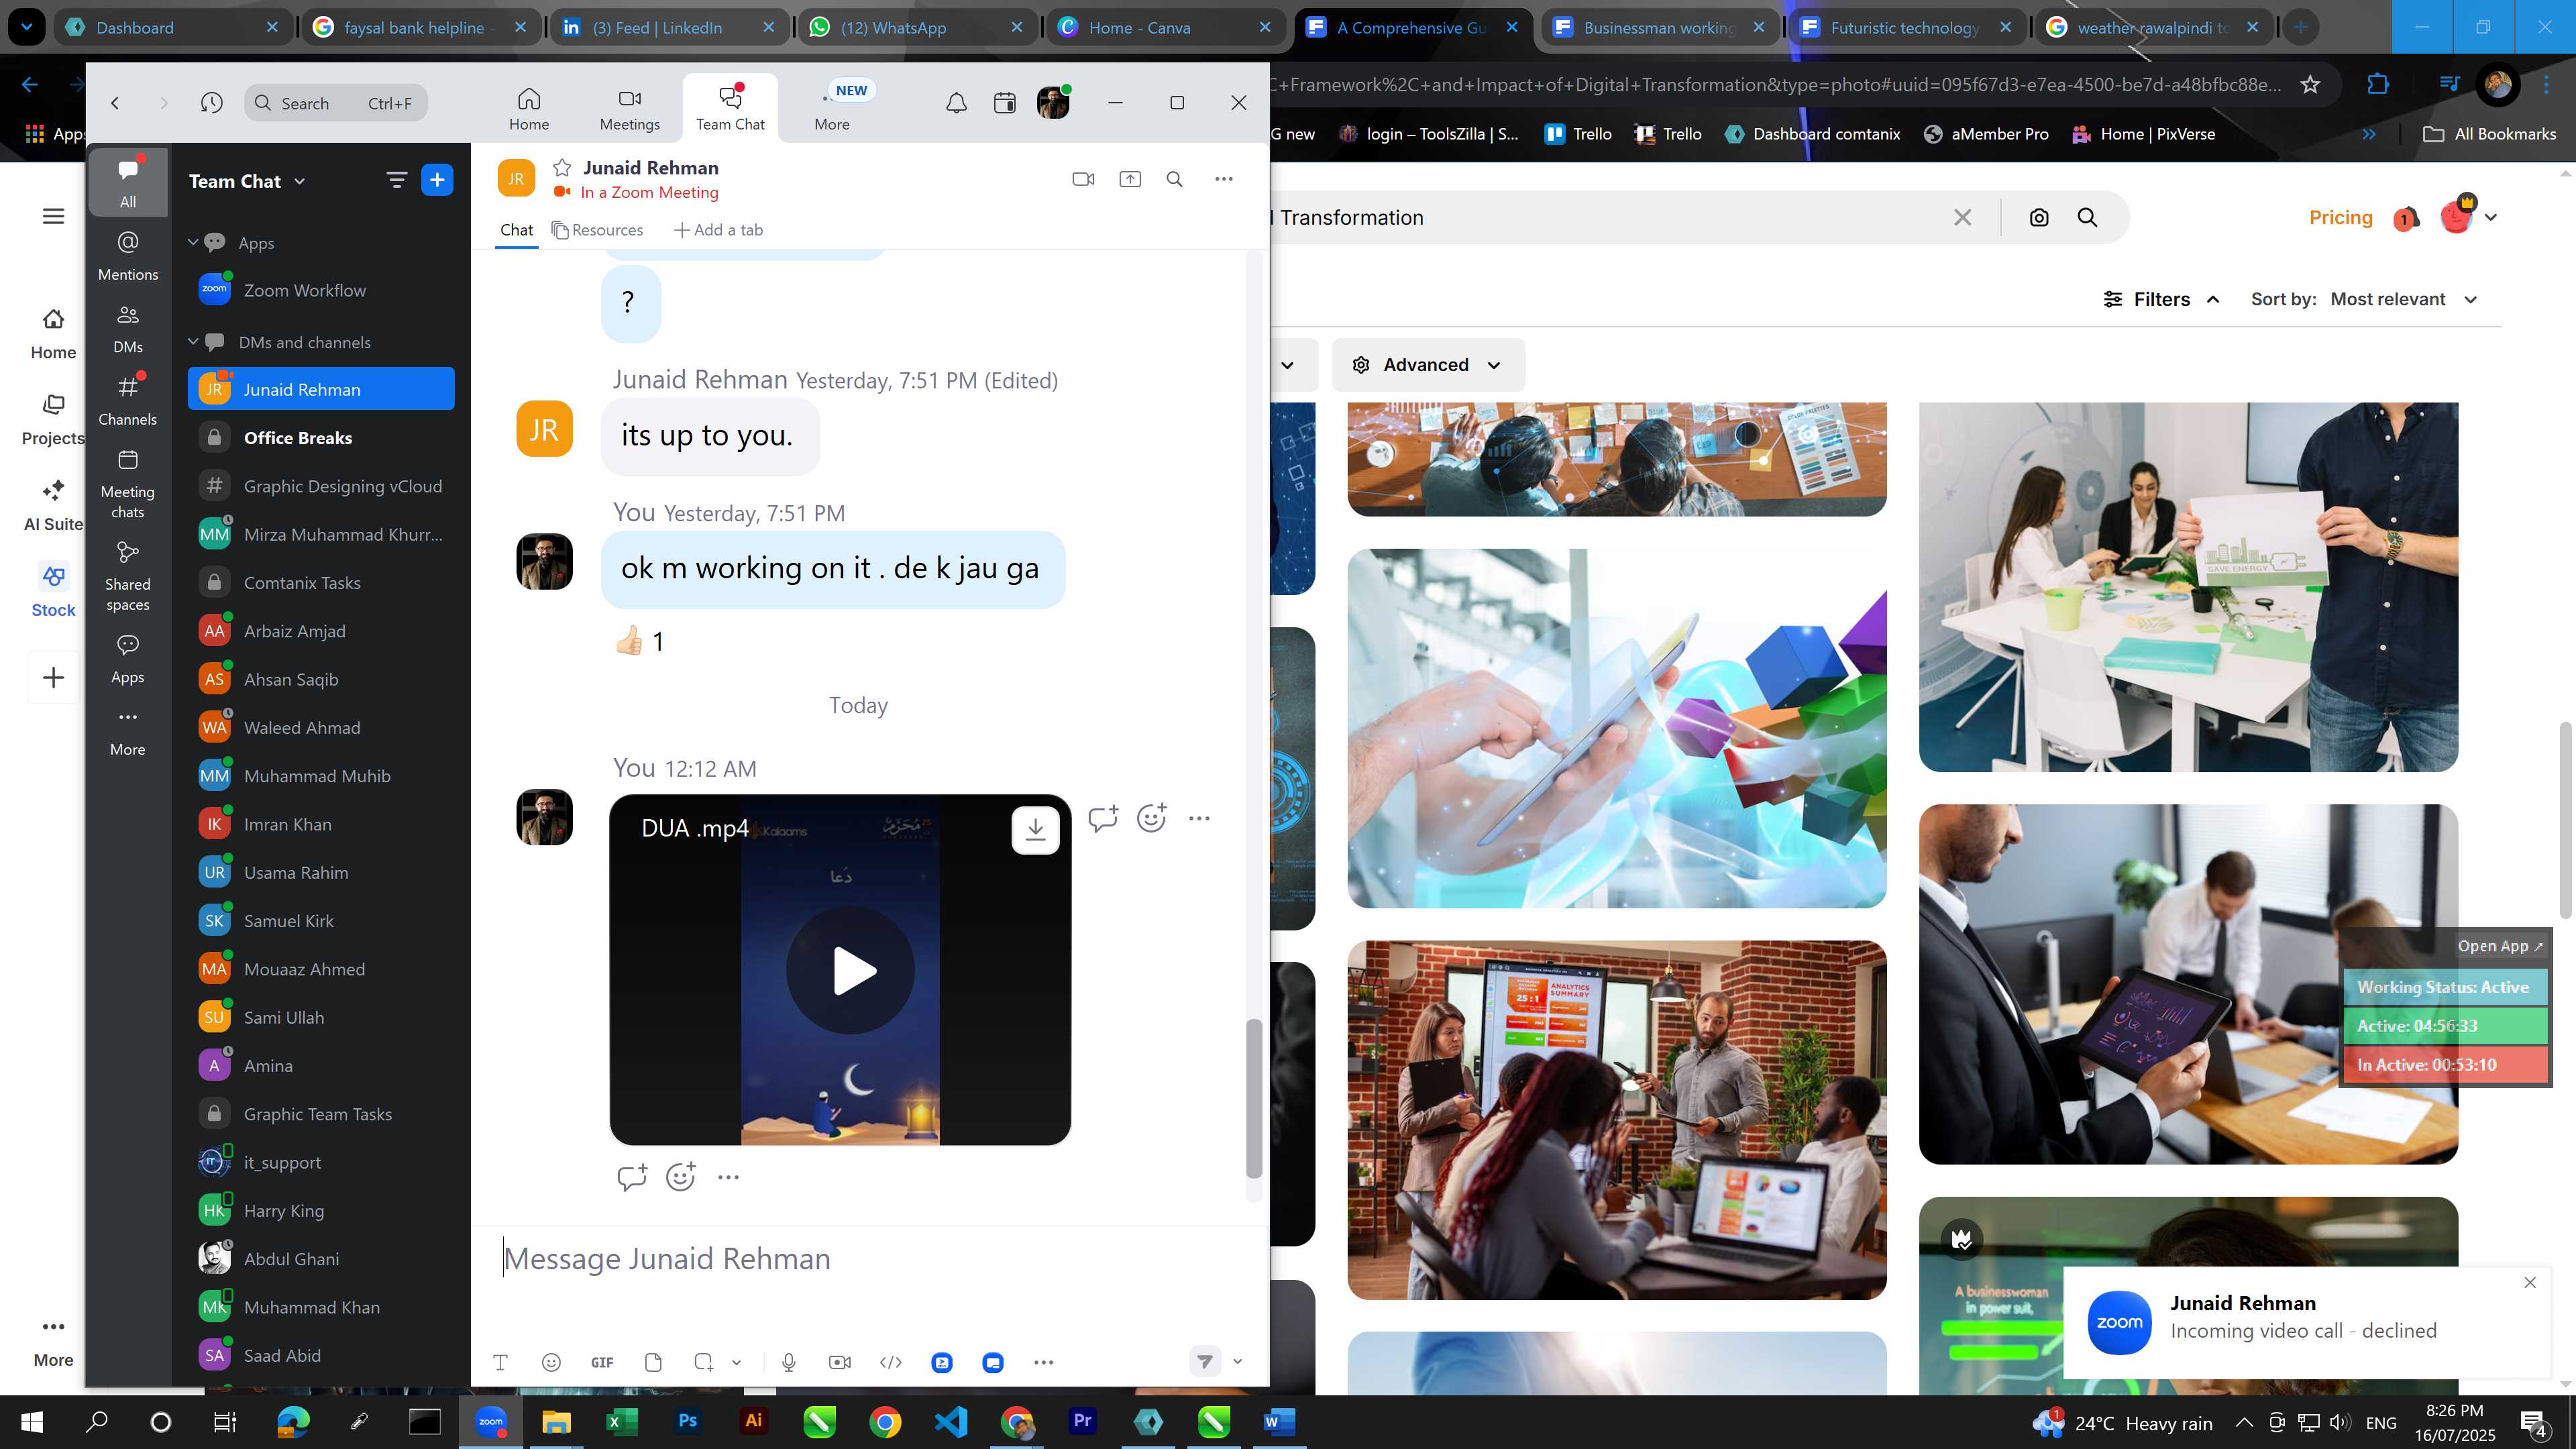The width and height of the screenshot is (2576, 1449).
Task: Click Add a tab in chat header
Action: [x=718, y=230]
